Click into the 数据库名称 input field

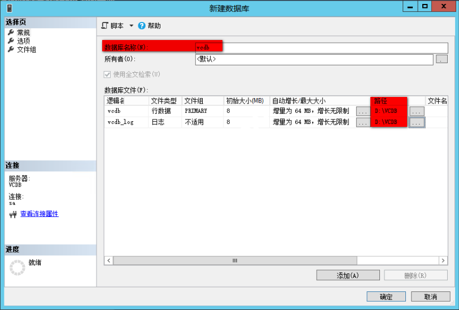point(321,48)
